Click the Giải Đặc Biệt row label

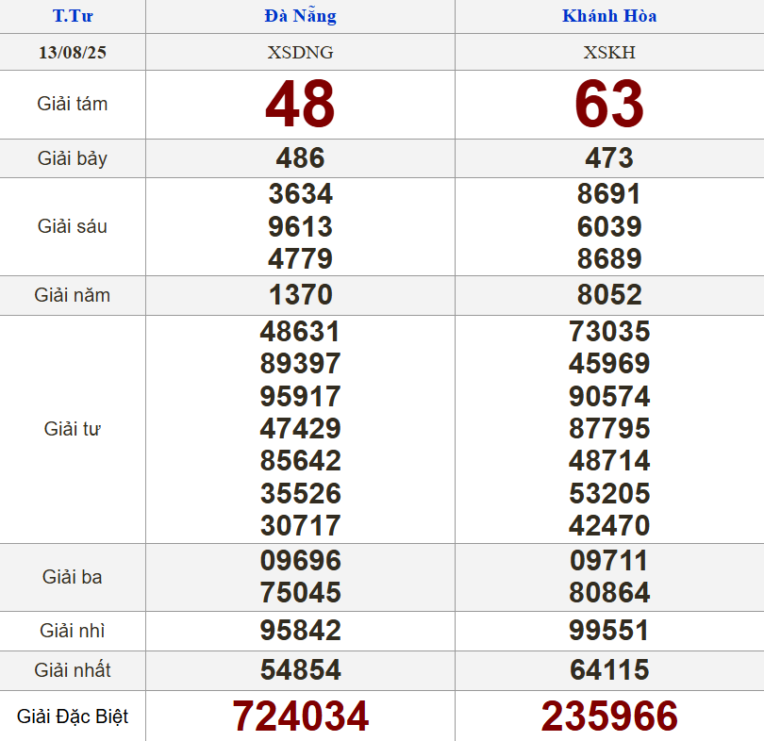(x=73, y=716)
